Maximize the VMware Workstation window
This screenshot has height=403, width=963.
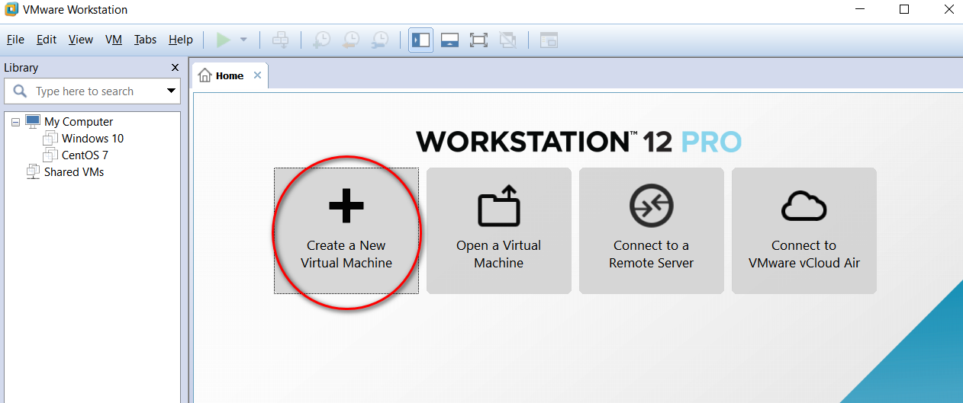coord(904,9)
